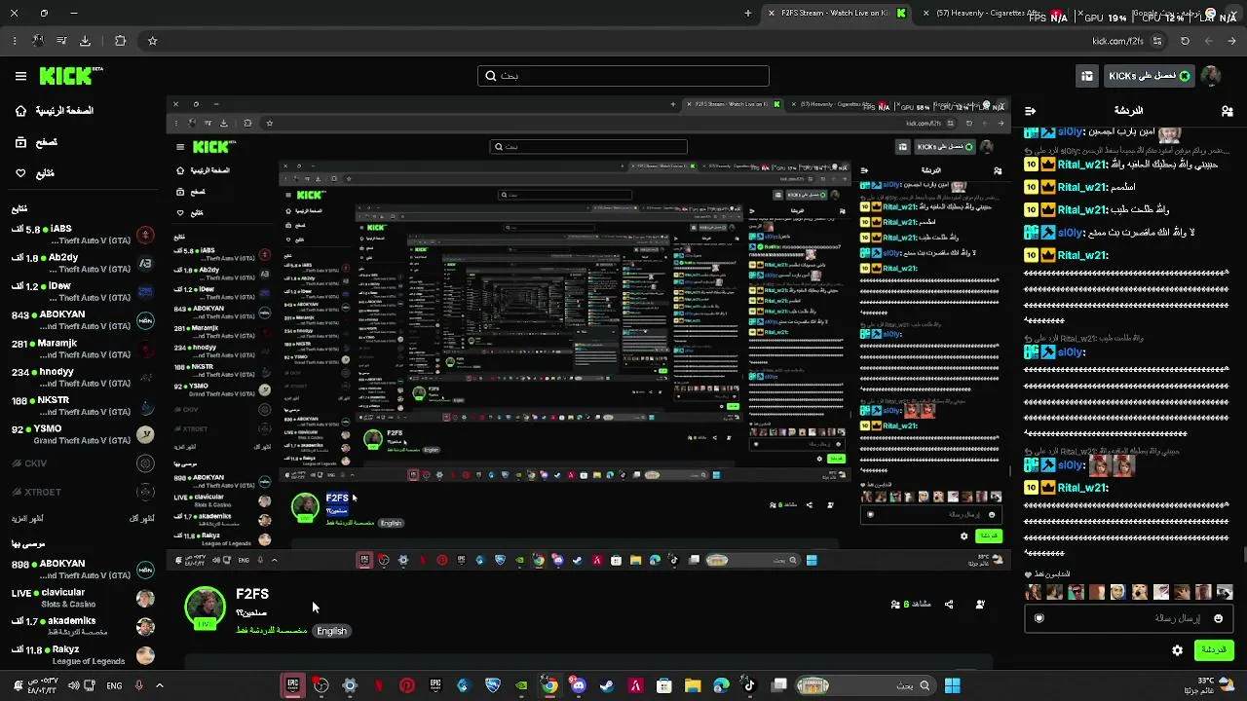Click the F2FS channel name
This screenshot has height=701, width=1247.
[x=252, y=594]
